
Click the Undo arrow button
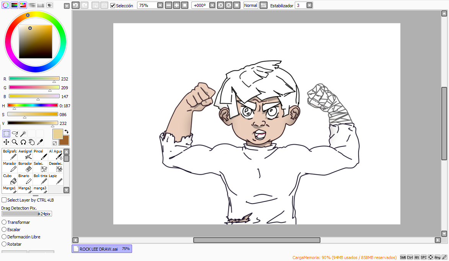(x=75, y=5)
